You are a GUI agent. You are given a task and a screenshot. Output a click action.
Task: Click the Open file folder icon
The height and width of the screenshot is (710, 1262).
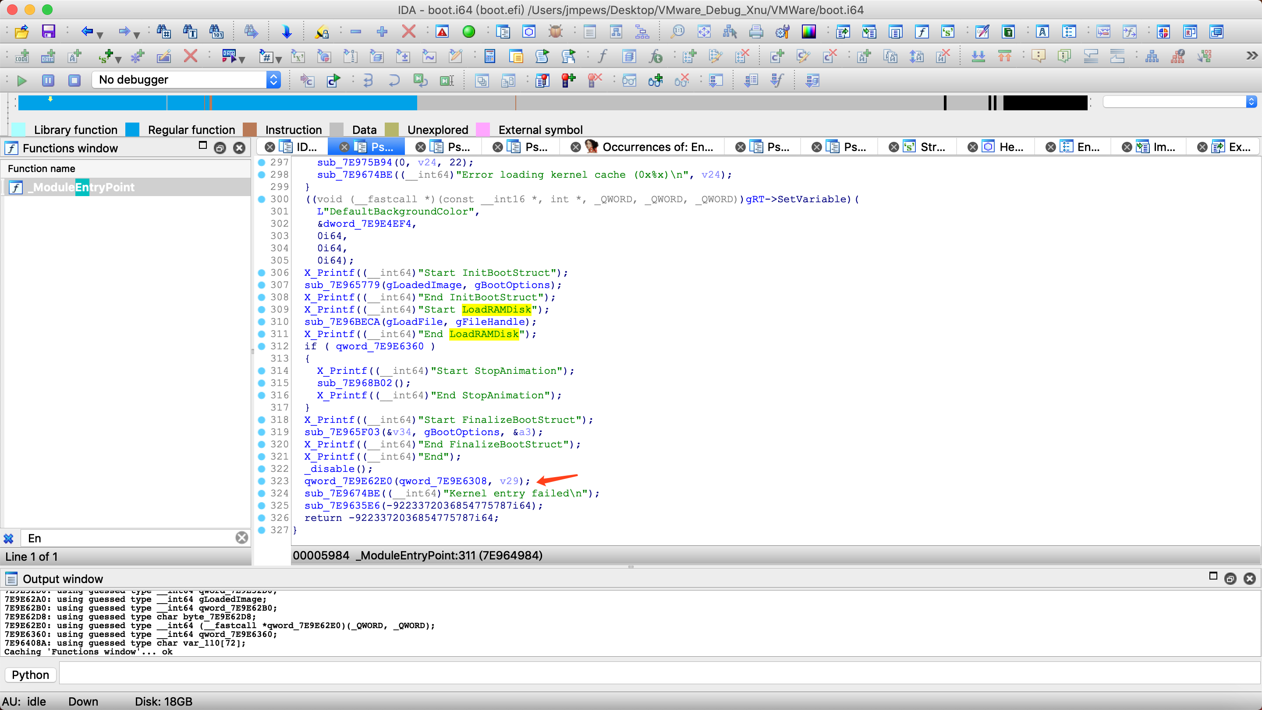coord(21,32)
